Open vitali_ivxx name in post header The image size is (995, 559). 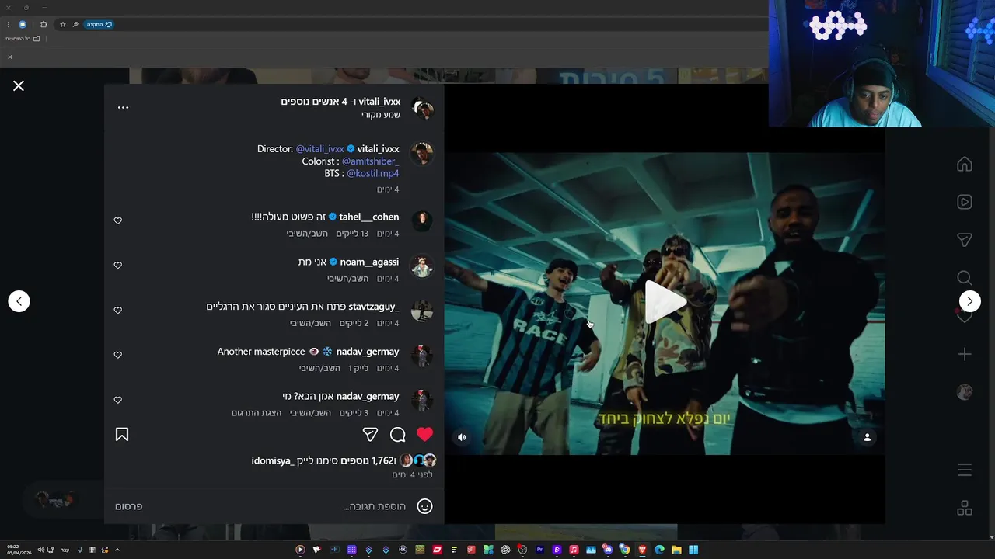[x=379, y=102]
